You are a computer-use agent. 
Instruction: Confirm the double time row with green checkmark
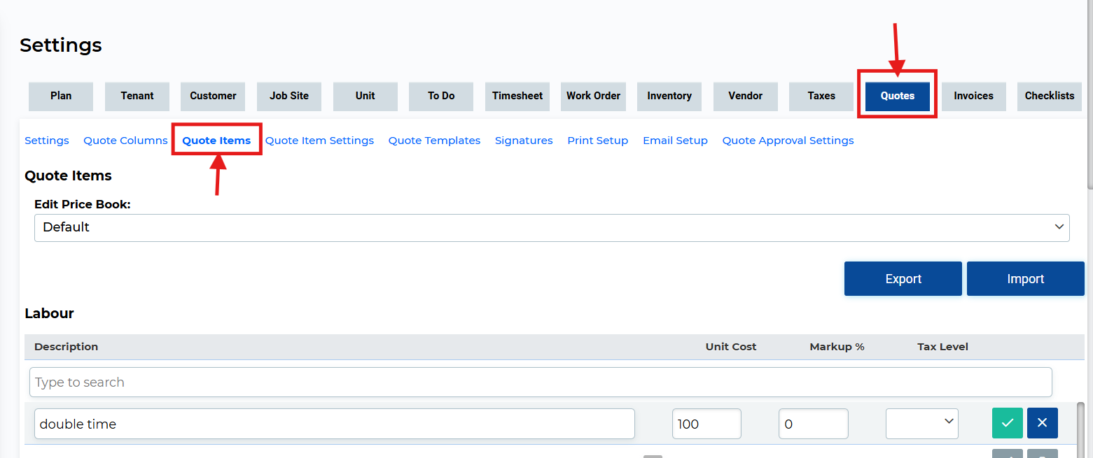tap(1007, 423)
